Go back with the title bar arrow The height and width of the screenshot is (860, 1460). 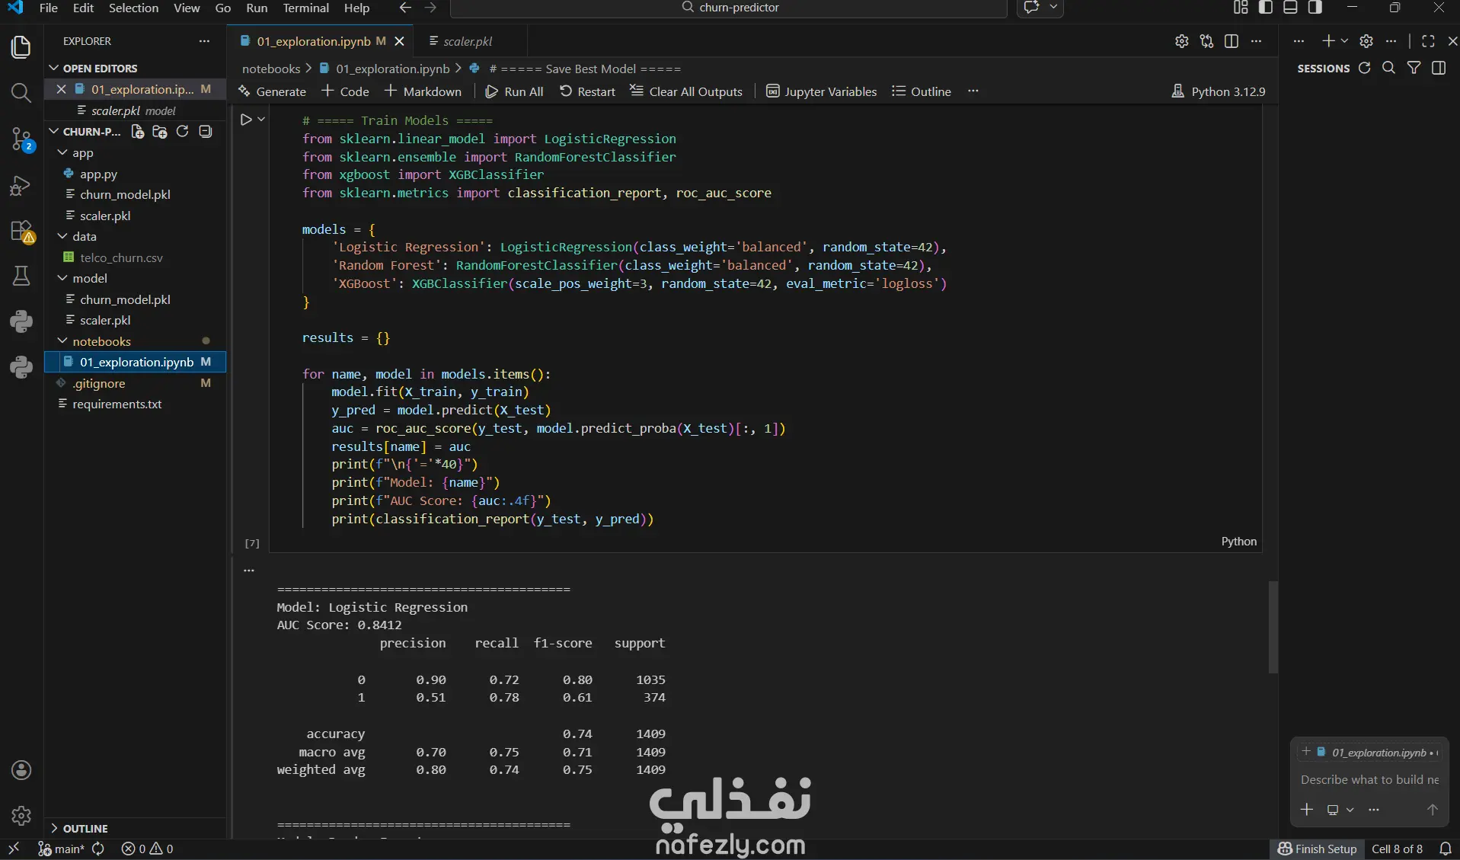coord(405,8)
